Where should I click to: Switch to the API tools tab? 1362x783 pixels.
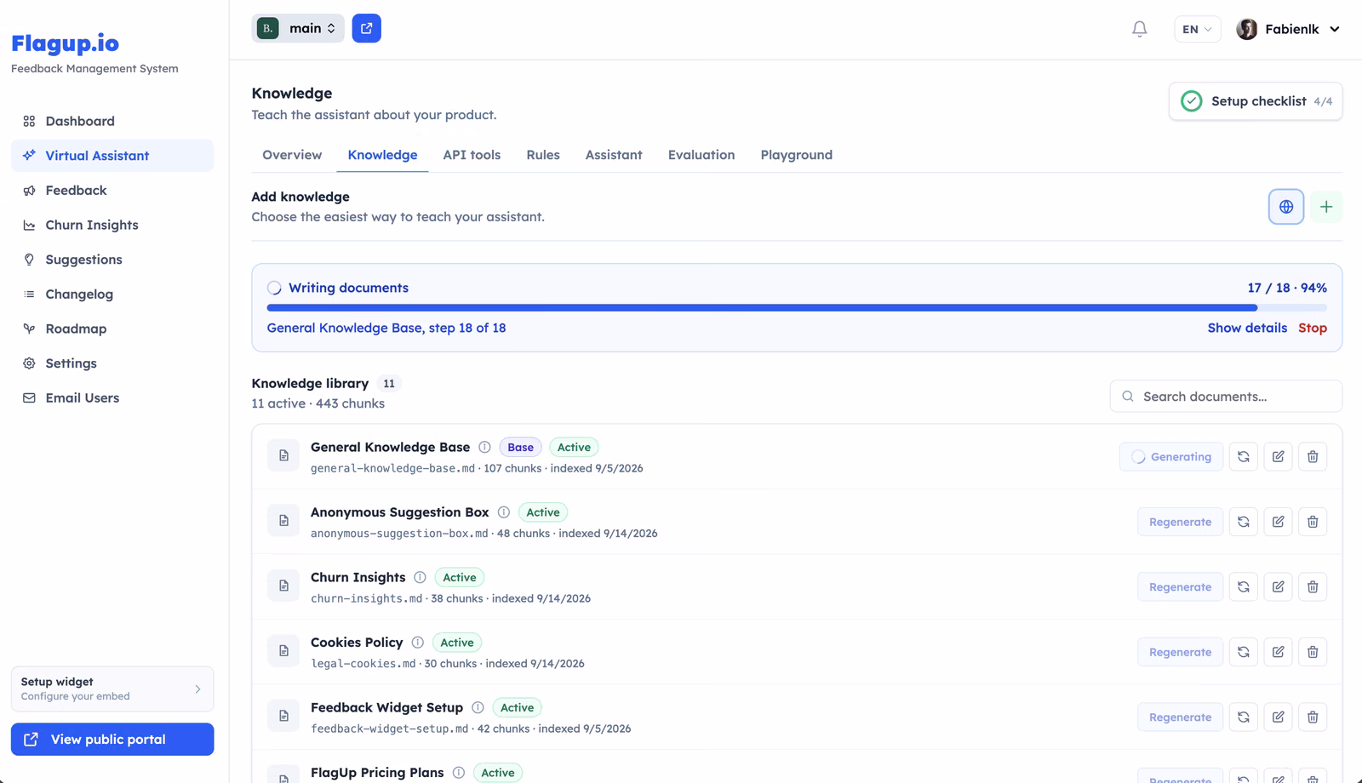[x=472, y=155]
